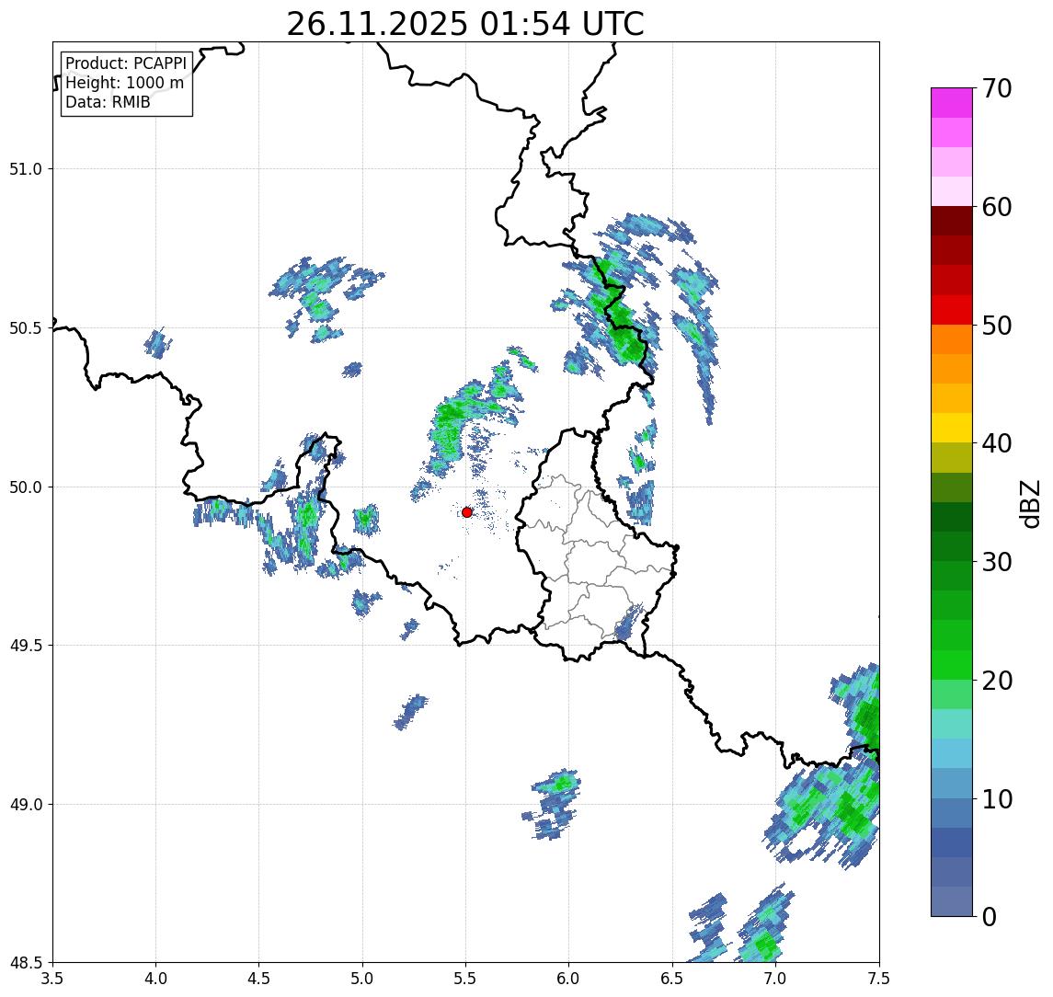
Task: Click the longitude label 3.5
Action: [x=52, y=978]
